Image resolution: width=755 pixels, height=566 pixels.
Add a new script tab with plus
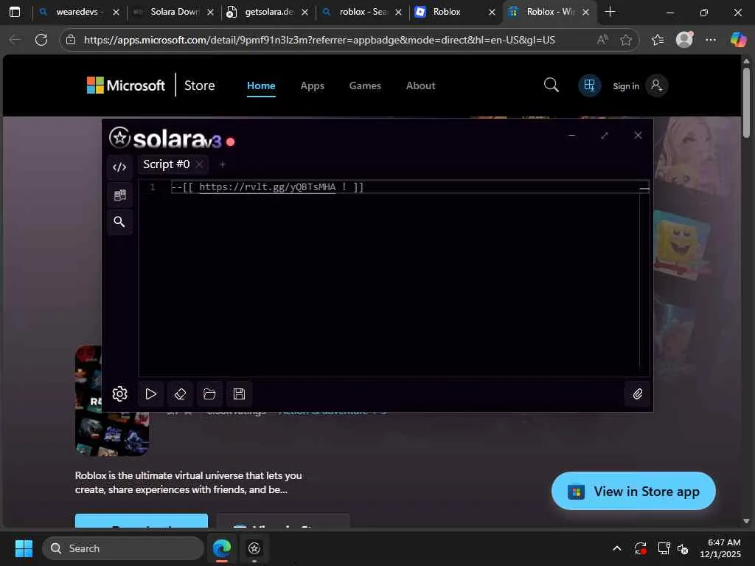(x=223, y=164)
